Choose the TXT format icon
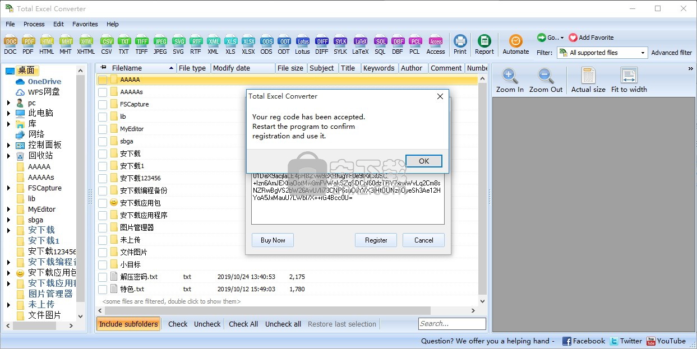Viewport: 697px width, 349px height. coord(124,45)
